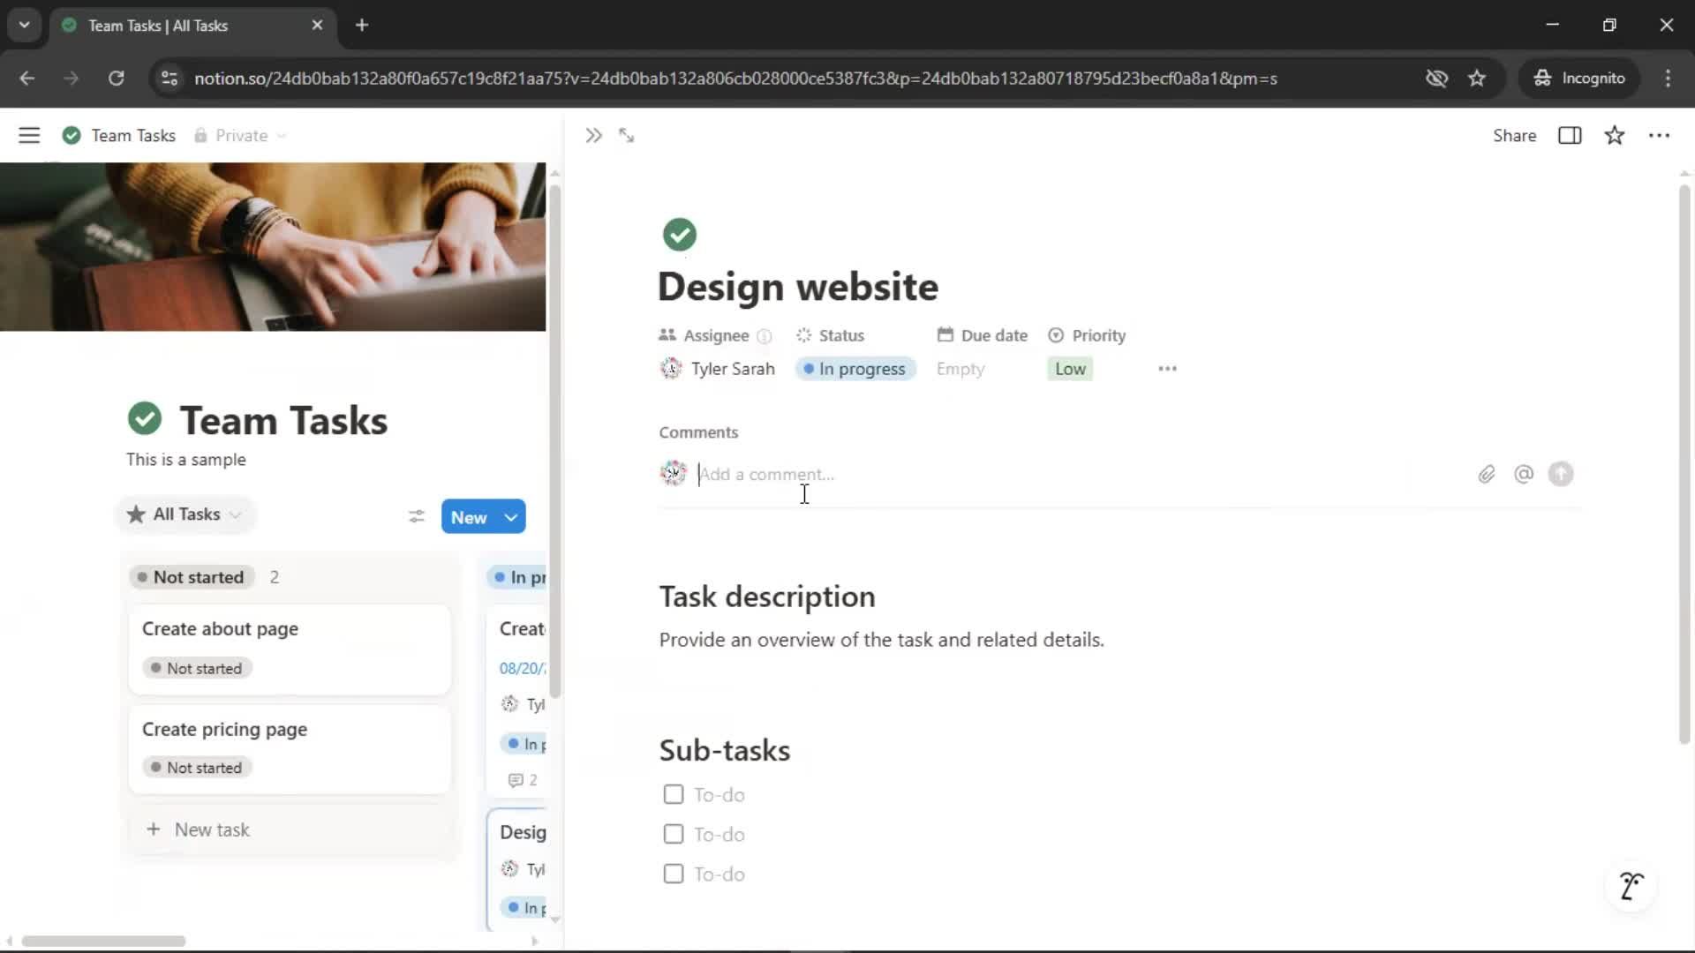Viewport: 1695px width, 953px height.
Task: Open the Incognito profile menu
Action: pyautogui.click(x=1579, y=78)
